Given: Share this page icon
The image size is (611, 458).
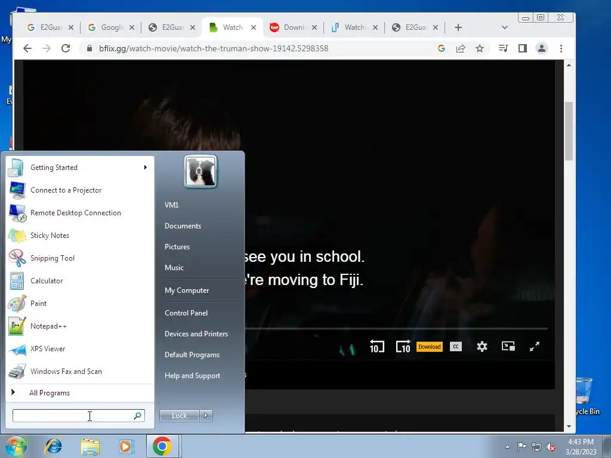Looking at the screenshot, I should [461, 48].
